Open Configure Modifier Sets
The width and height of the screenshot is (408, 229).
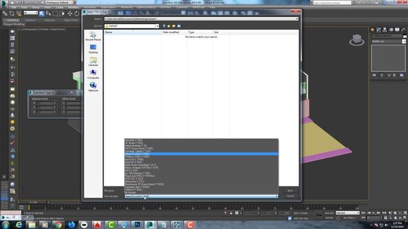(x=402, y=75)
